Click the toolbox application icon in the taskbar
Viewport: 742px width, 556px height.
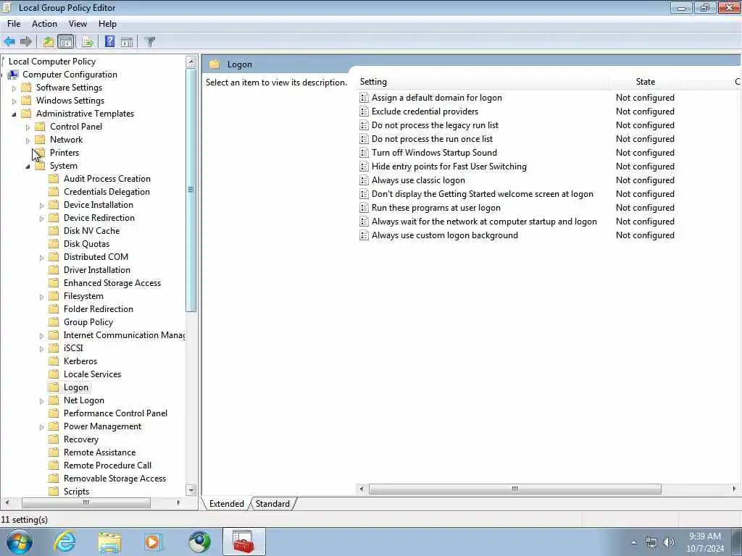point(243,542)
